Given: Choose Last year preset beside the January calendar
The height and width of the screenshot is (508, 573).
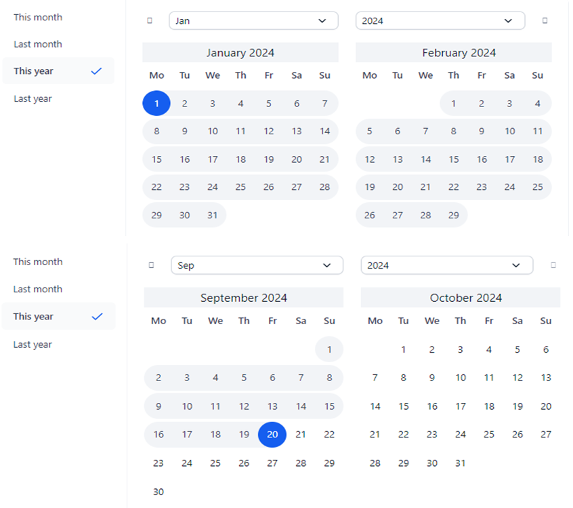Looking at the screenshot, I should (33, 99).
